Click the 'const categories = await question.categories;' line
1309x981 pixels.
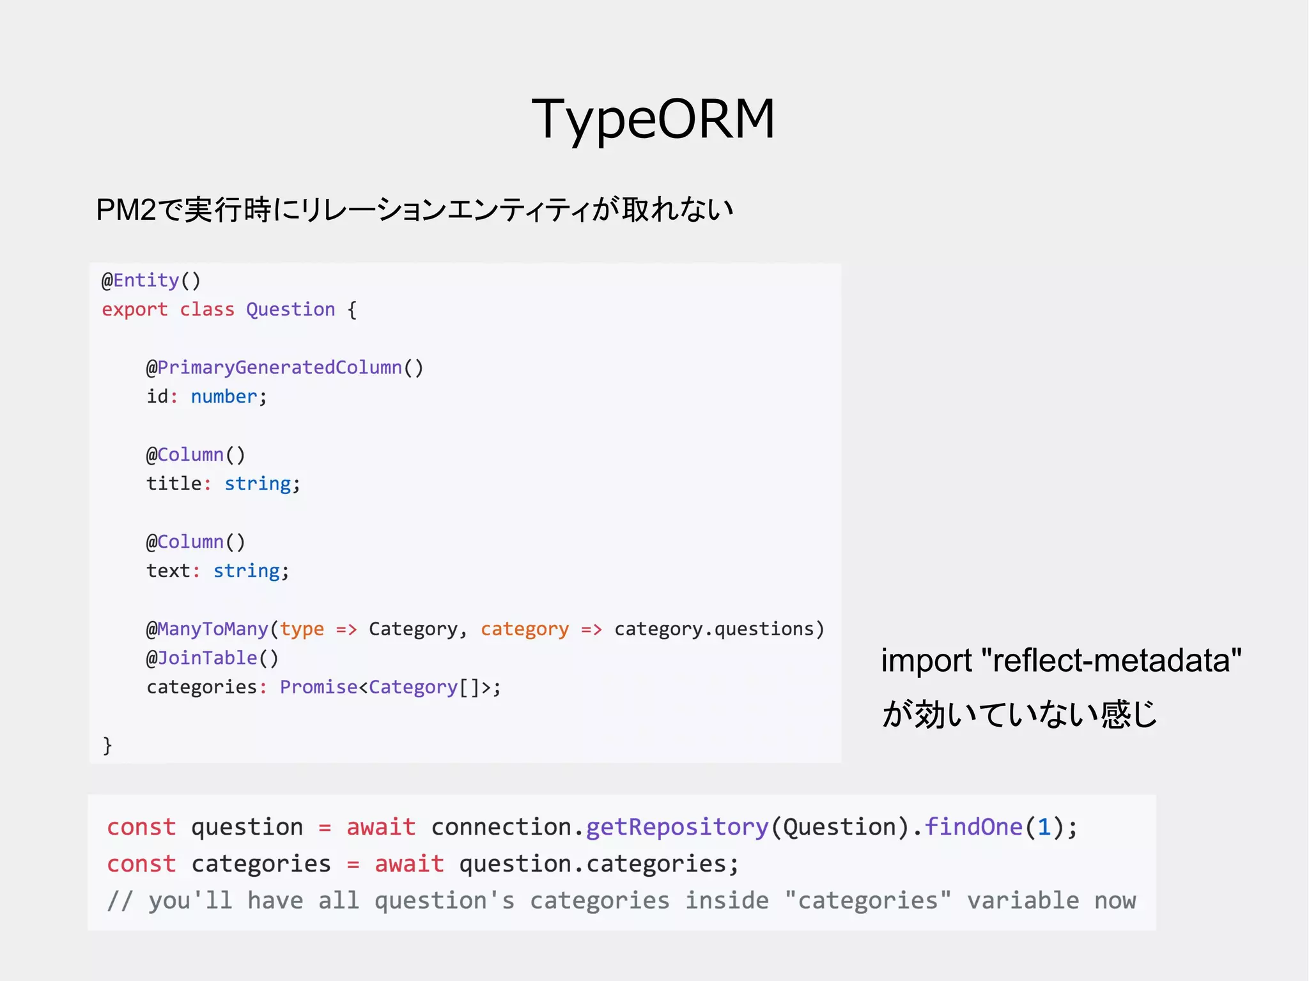coord(422,864)
